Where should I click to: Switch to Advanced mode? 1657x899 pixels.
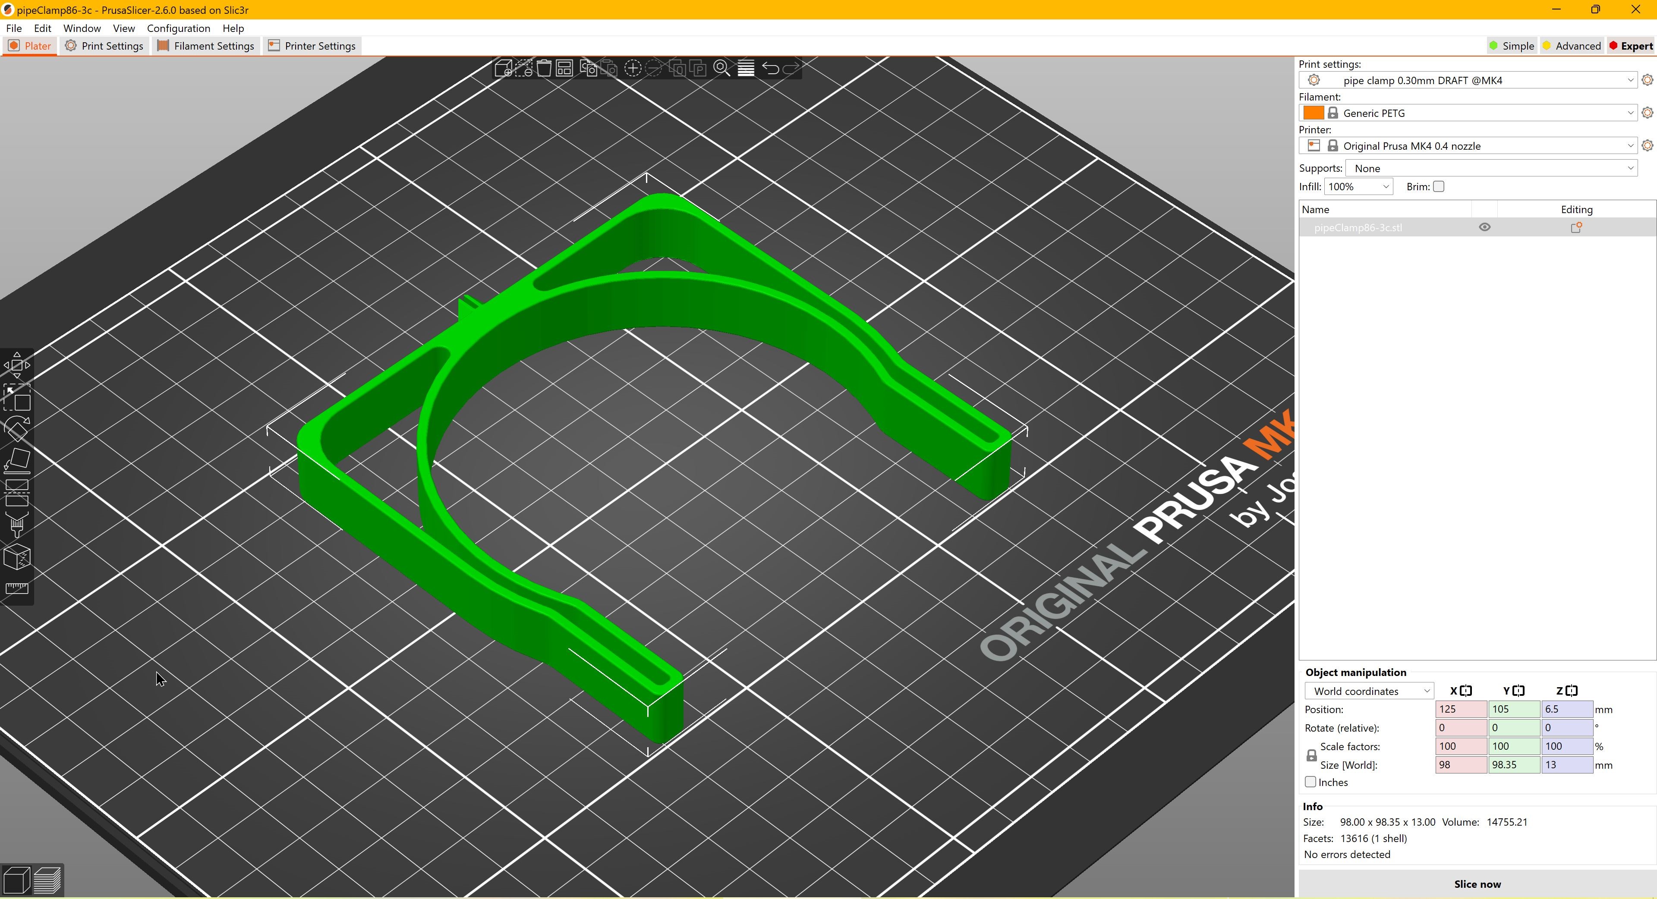click(x=1572, y=46)
